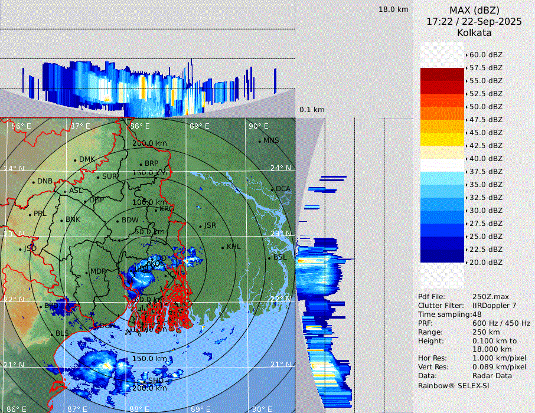This screenshot has width=535, height=413.
Task: Click the IIRDoppler 7 clutter filter value
Action: point(495,306)
